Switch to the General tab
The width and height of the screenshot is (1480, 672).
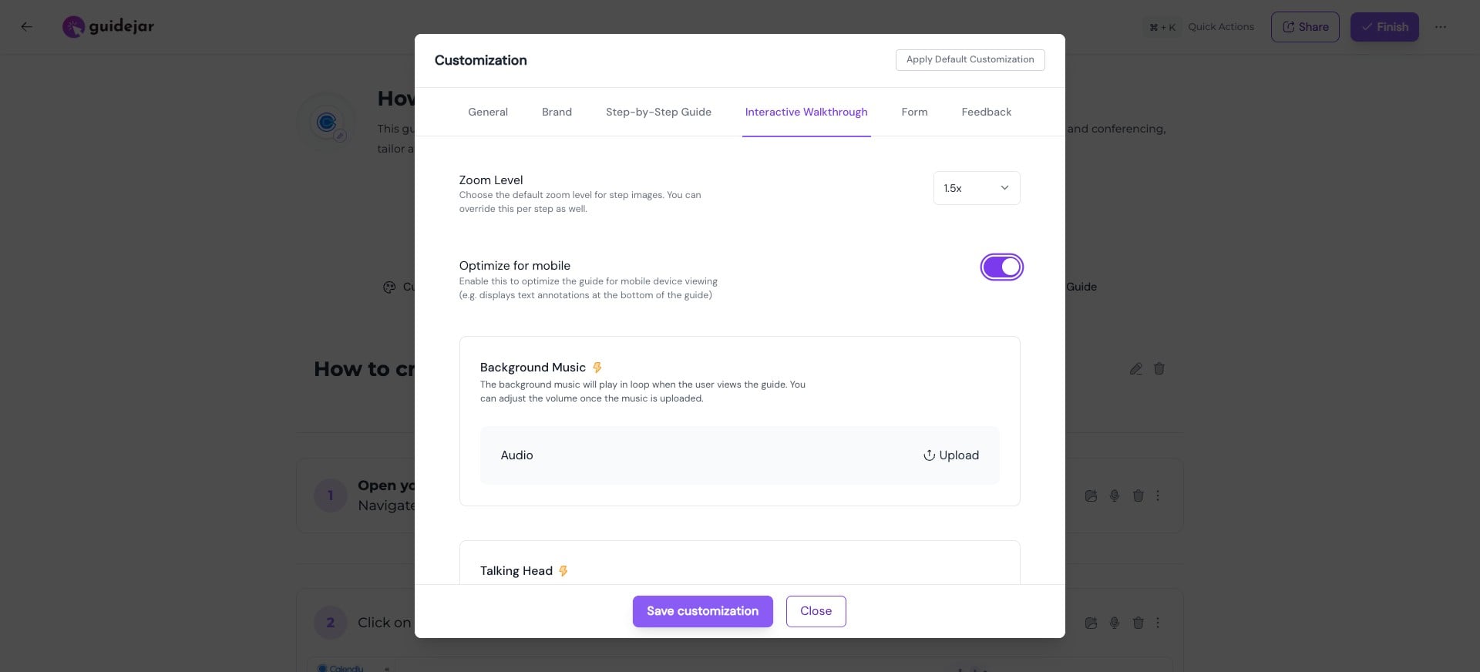pyautogui.click(x=487, y=113)
